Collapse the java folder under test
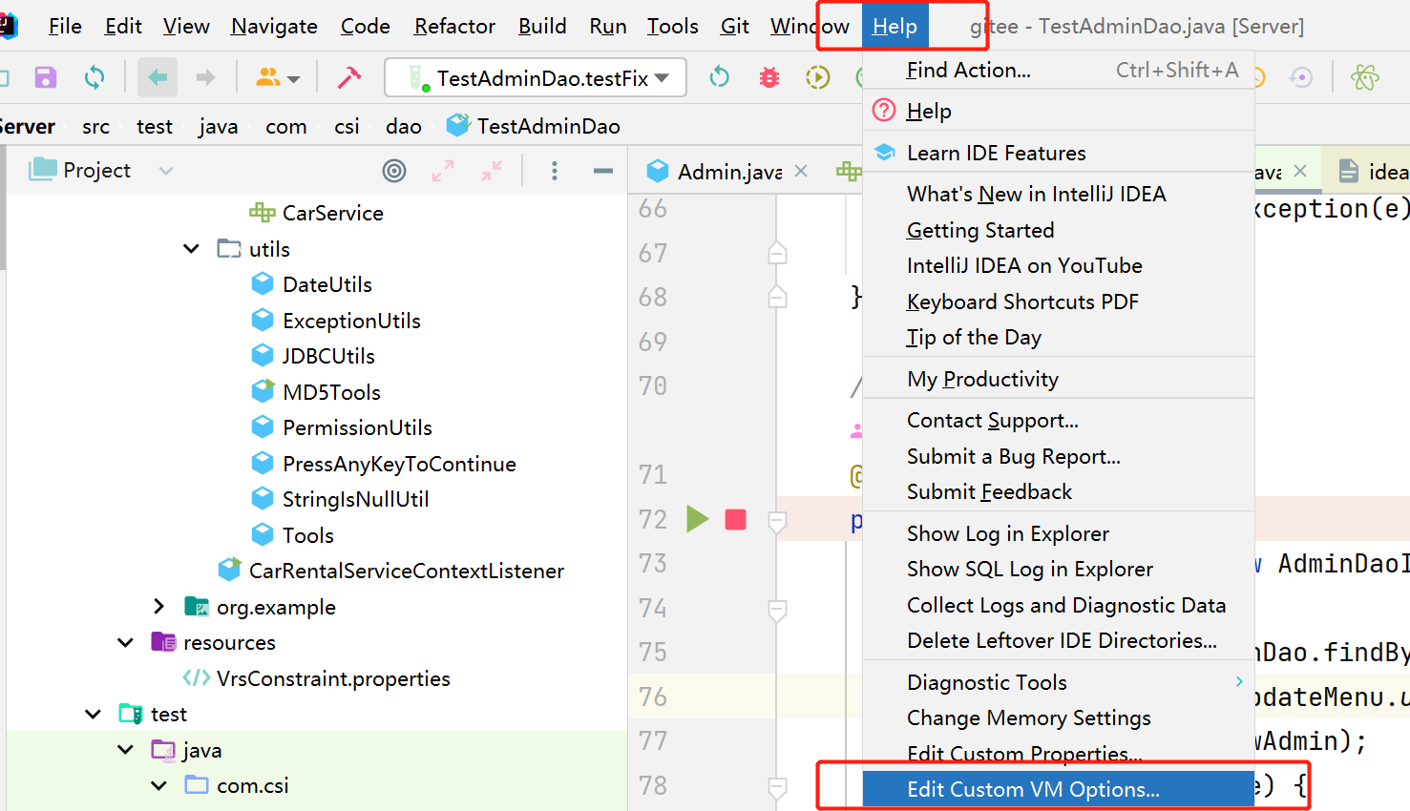Image resolution: width=1410 pixels, height=811 pixels. click(125, 750)
